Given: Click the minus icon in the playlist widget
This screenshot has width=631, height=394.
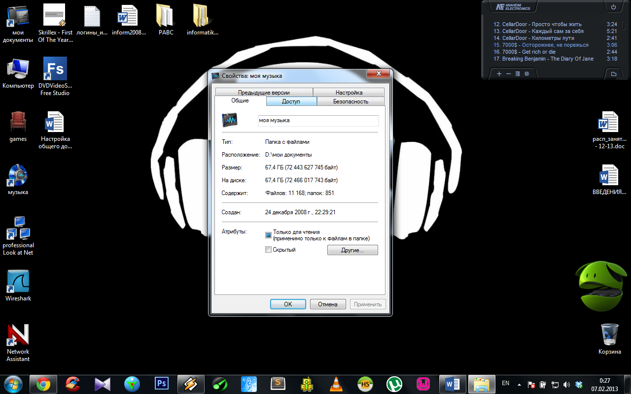Looking at the screenshot, I should tap(508, 74).
